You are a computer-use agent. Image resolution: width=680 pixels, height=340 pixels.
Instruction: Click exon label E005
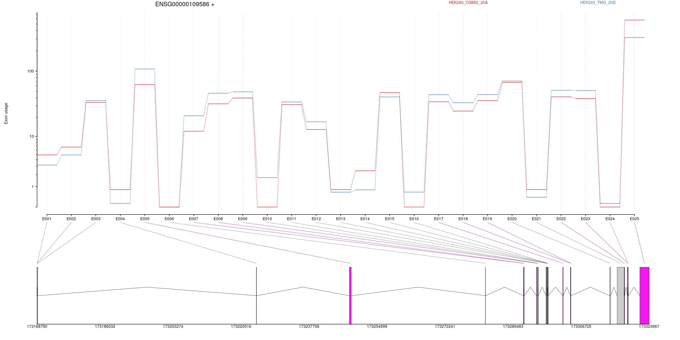click(145, 219)
